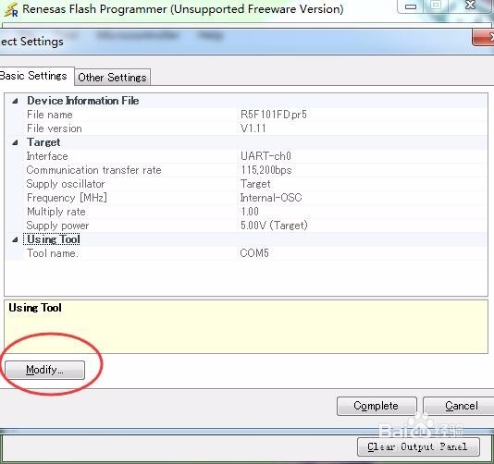
Task: Switch to the Other Settings tab
Action: point(112,77)
